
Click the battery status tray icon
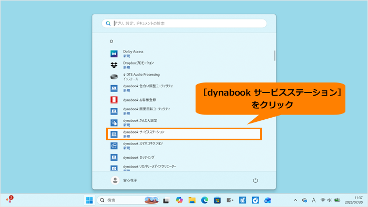click(x=338, y=200)
